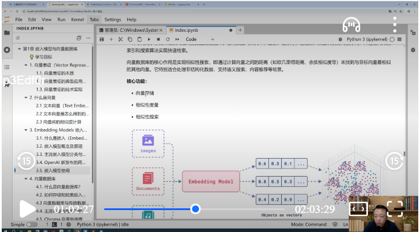420x232 pixels.
Task: Collapse the 第1章 嵌入模型与向量数据库 heading
Action: pos(19,49)
